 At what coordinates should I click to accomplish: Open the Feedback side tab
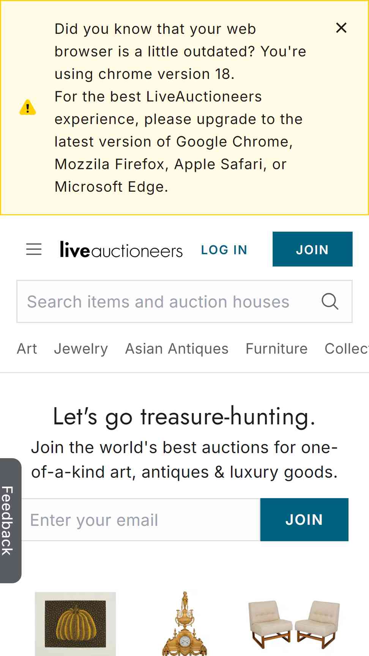tap(10, 520)
